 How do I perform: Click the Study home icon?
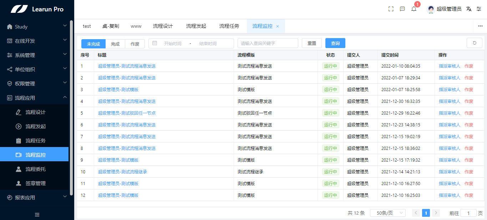click(10, 27)
